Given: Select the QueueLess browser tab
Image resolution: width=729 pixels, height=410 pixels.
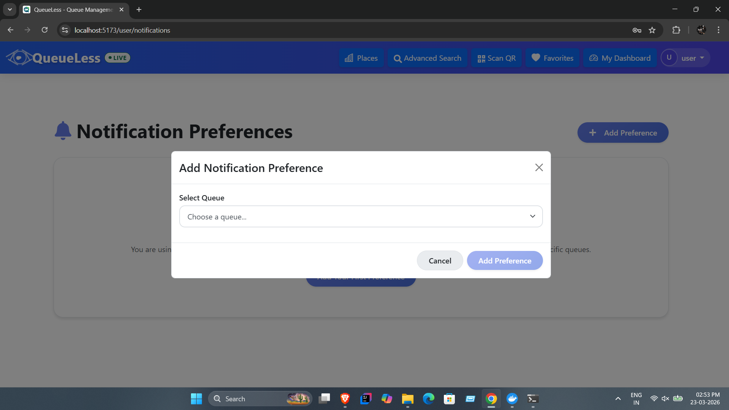Looking at the screenshot, I should click(x=74, y=9).
